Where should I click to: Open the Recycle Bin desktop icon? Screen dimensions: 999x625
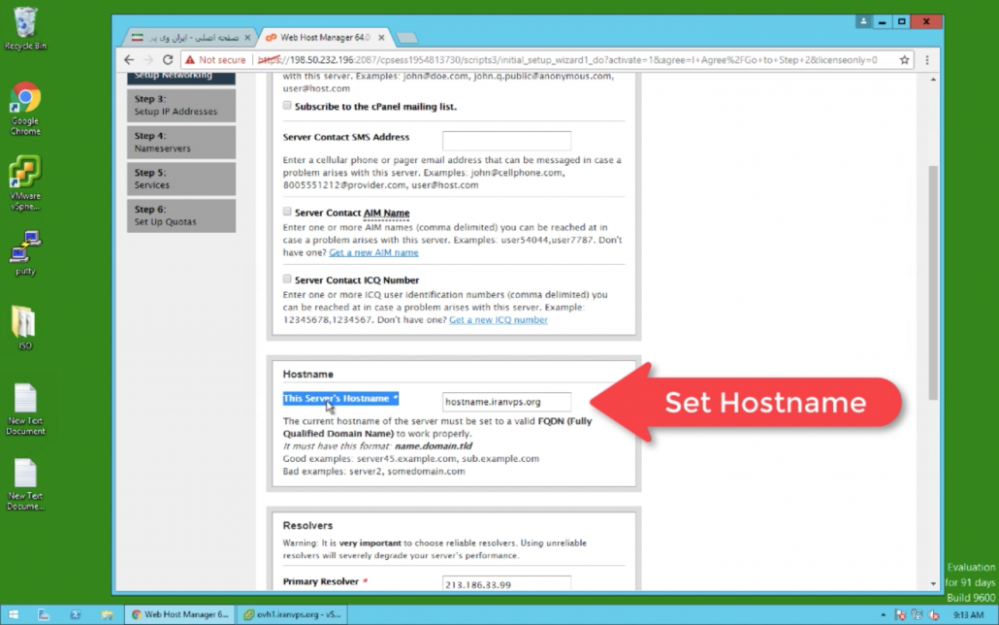[x=25, y=27]
